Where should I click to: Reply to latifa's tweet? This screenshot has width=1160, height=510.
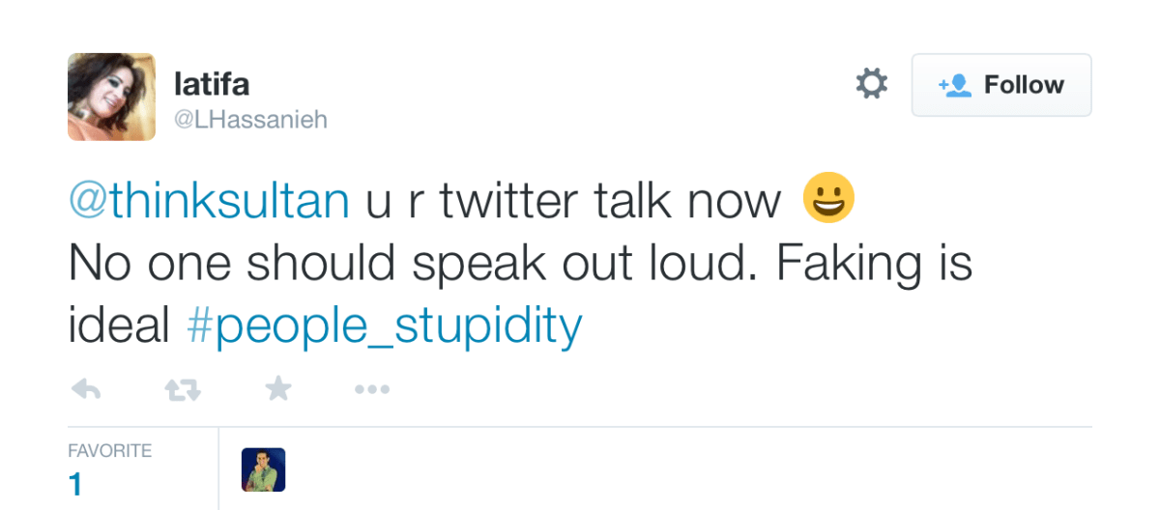click(87, 389)
